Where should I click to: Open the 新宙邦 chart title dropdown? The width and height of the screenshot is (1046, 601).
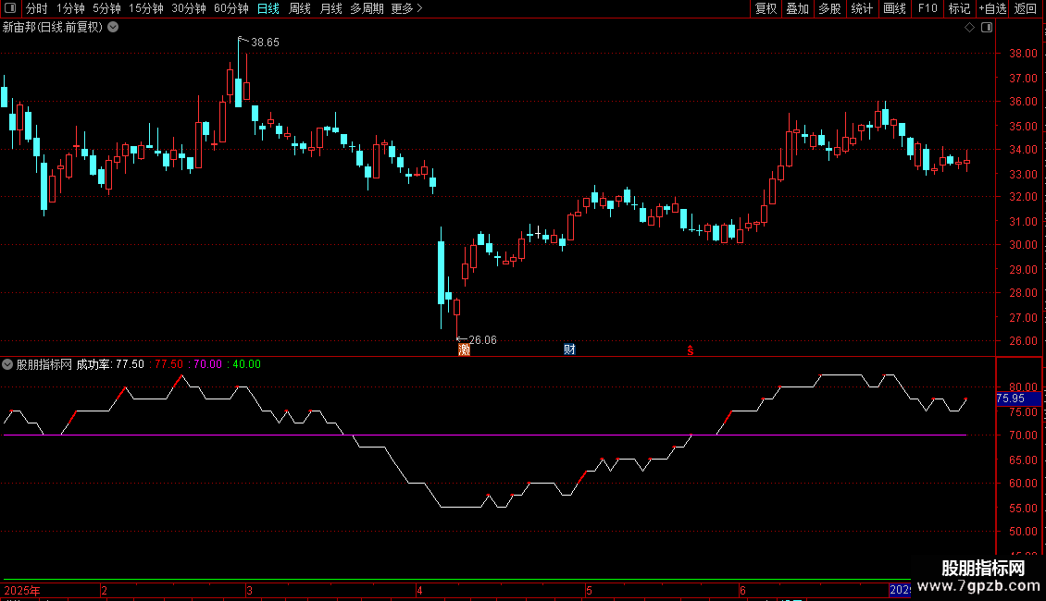[x=114, y=28]
